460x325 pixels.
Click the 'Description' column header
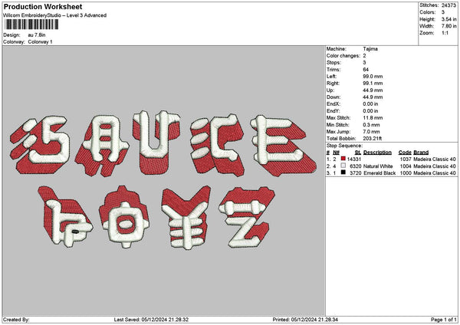pyautogui.click(x=377, y=153)
